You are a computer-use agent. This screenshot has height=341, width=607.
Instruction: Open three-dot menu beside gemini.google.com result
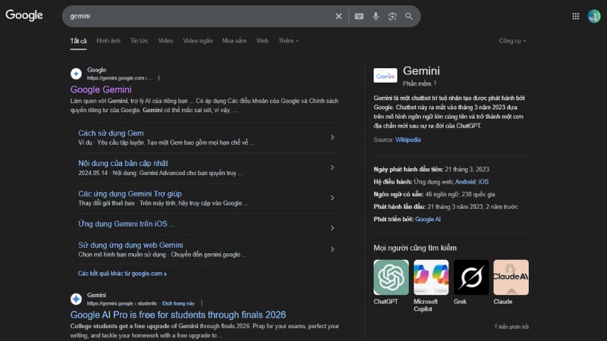point(159,78)
